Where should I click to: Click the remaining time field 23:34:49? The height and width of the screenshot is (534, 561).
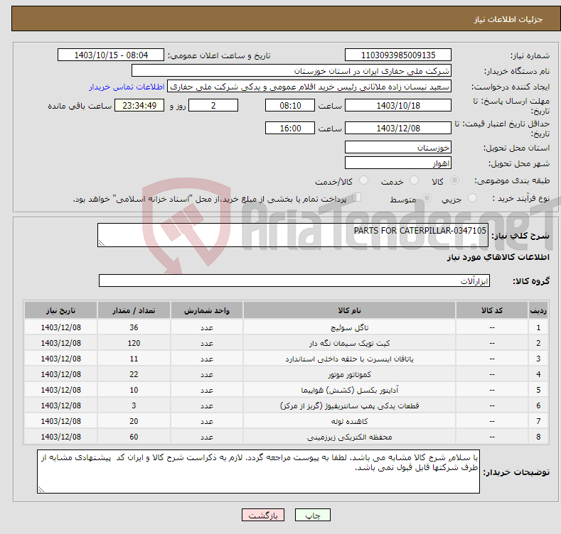point(139,105)
